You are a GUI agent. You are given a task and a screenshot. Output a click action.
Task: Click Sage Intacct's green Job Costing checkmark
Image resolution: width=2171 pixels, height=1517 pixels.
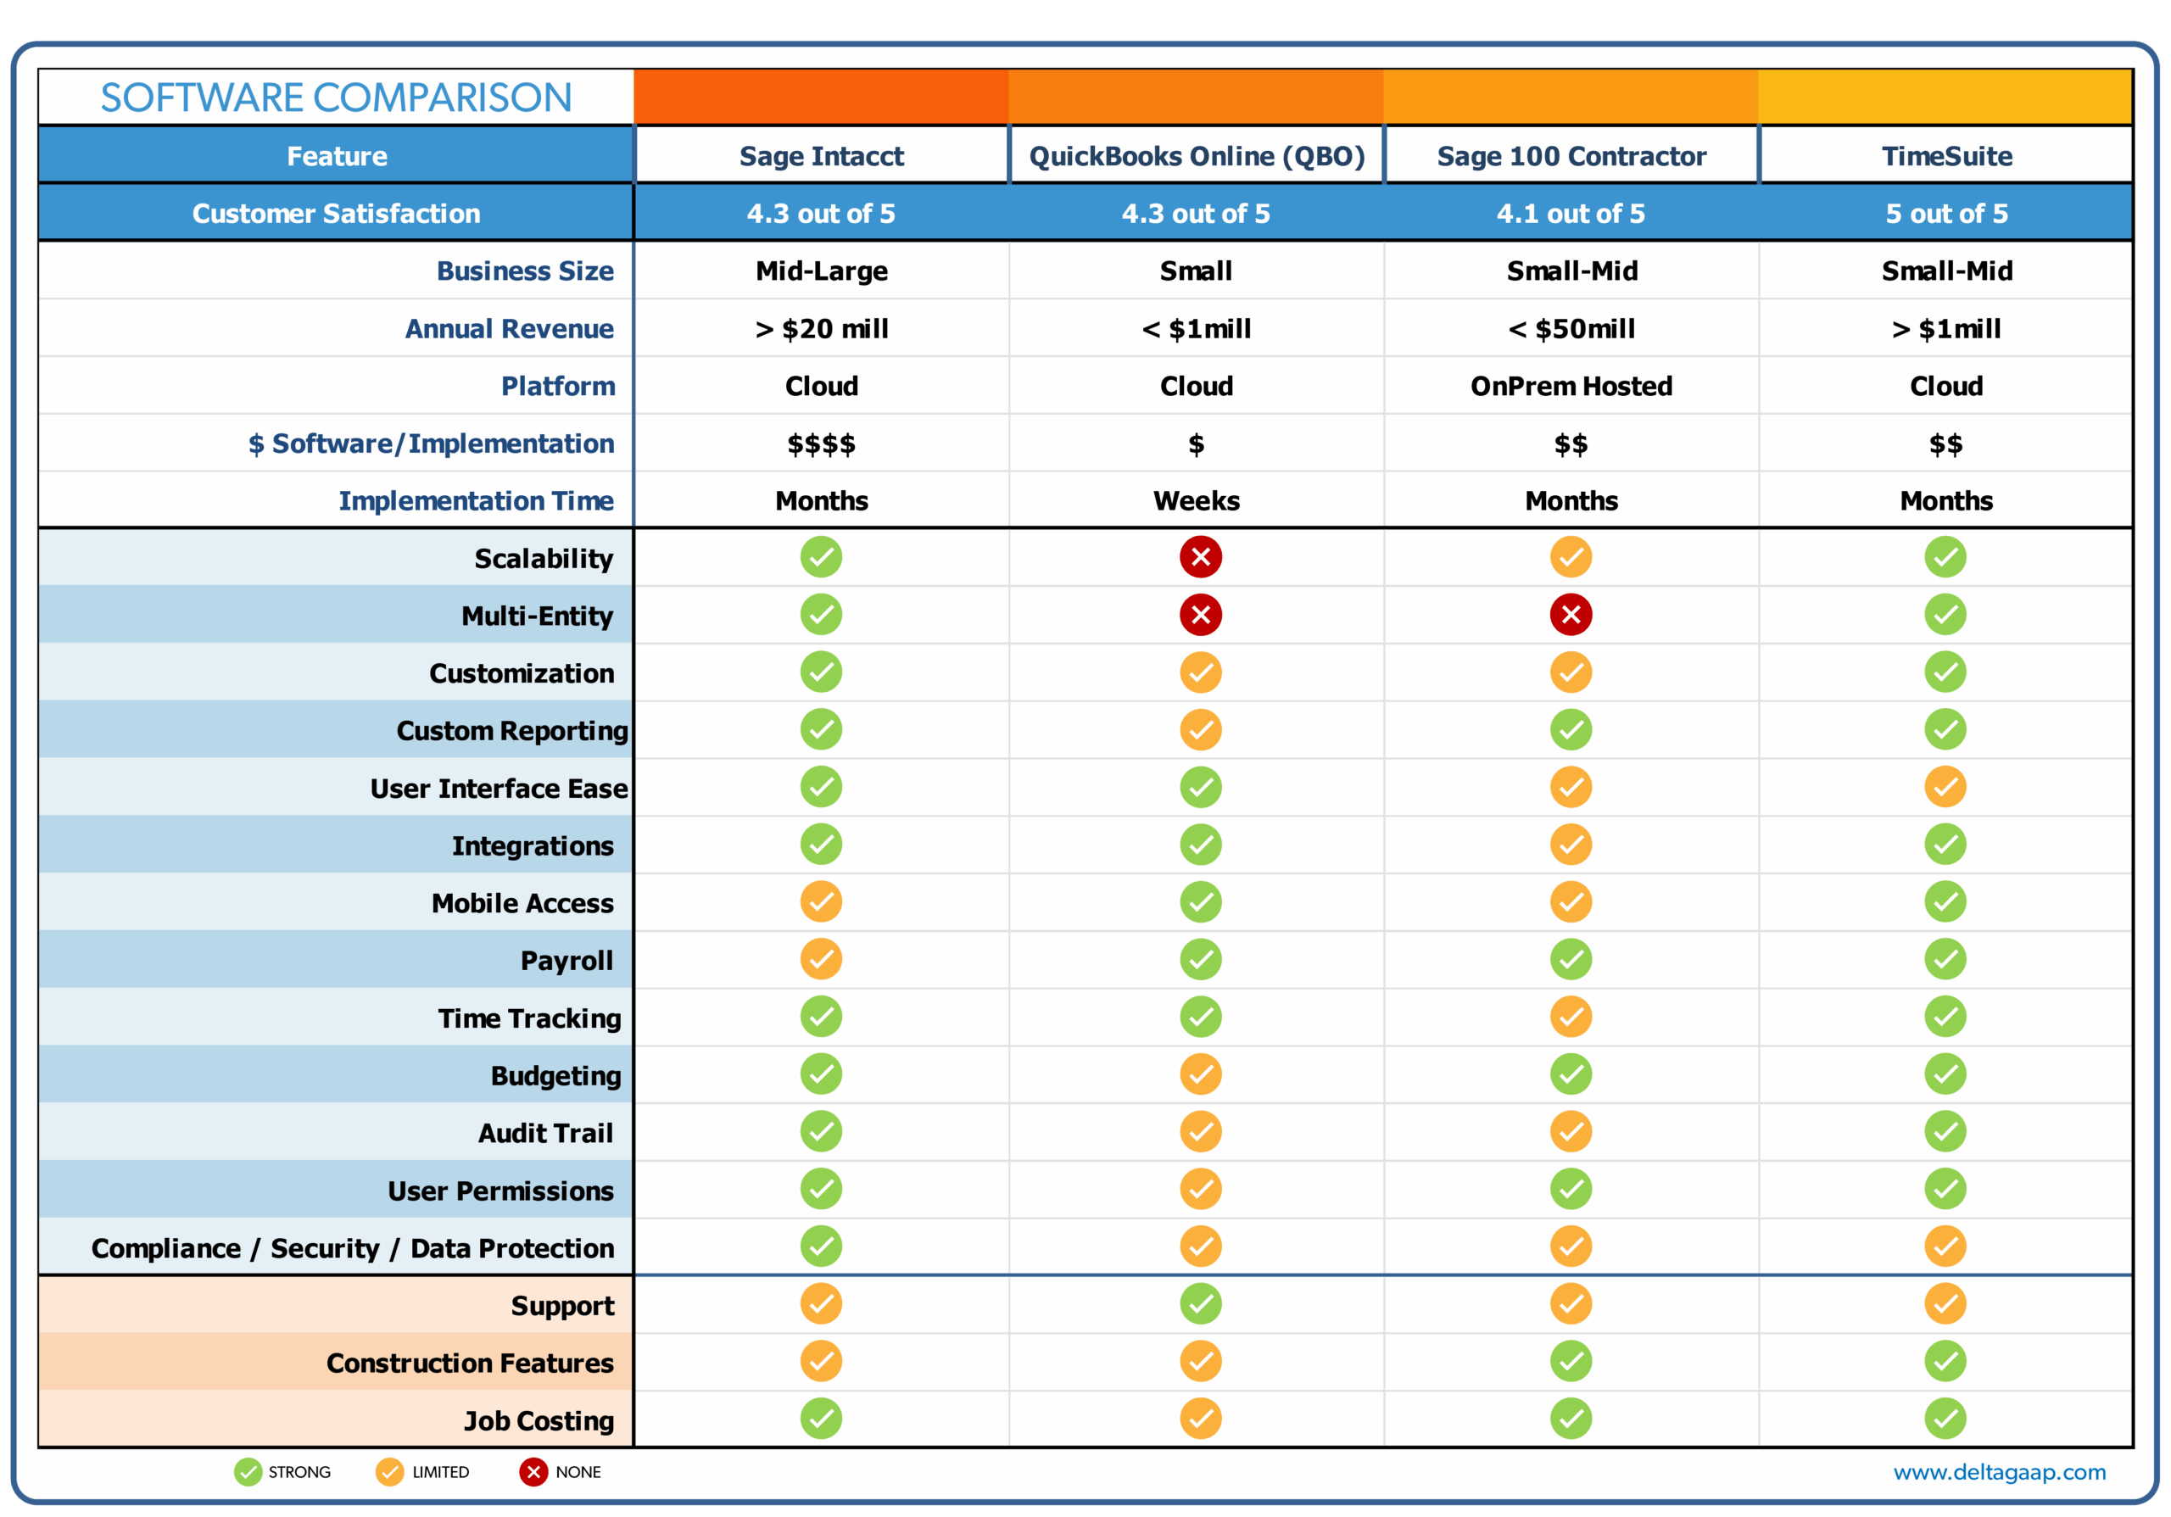[x=821, y=1419]
